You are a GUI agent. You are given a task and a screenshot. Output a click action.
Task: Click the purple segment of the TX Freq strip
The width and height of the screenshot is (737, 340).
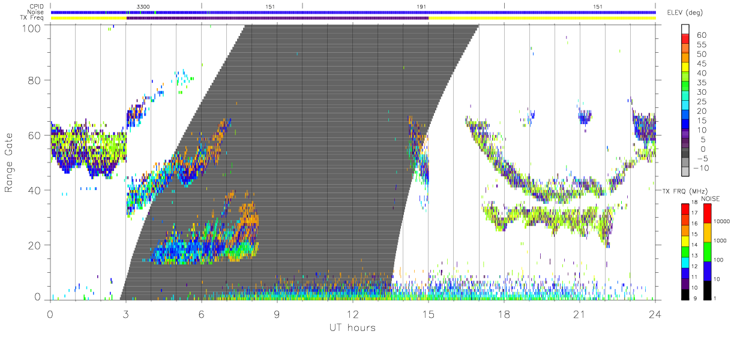coord(277,18)
